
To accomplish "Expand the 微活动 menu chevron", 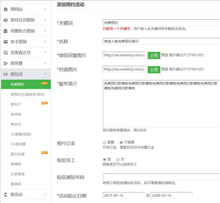I will click(x=45, y=194).
